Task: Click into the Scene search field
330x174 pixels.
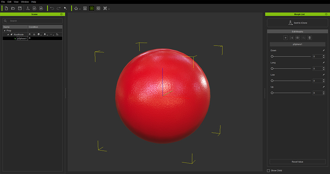Action: tap(33, 21)
